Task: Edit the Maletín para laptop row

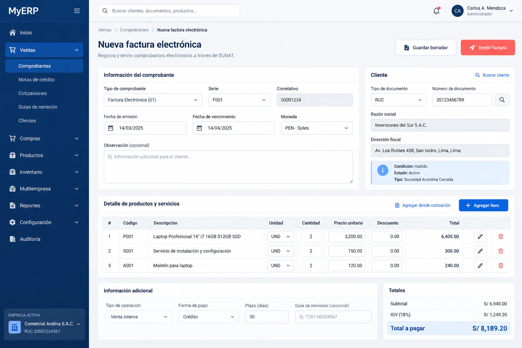Action: coord(480,266)
